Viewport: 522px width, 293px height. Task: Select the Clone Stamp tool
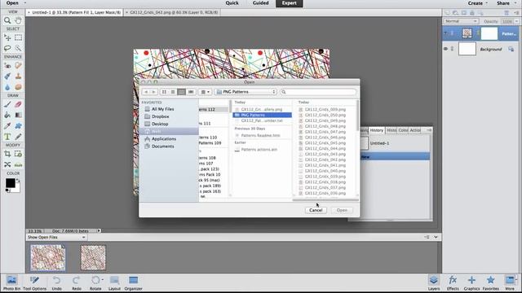[18, 77]
